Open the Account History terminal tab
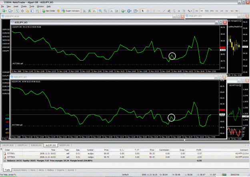The height and width of the screenshot is (177, 250). click(x=20, y=170)
